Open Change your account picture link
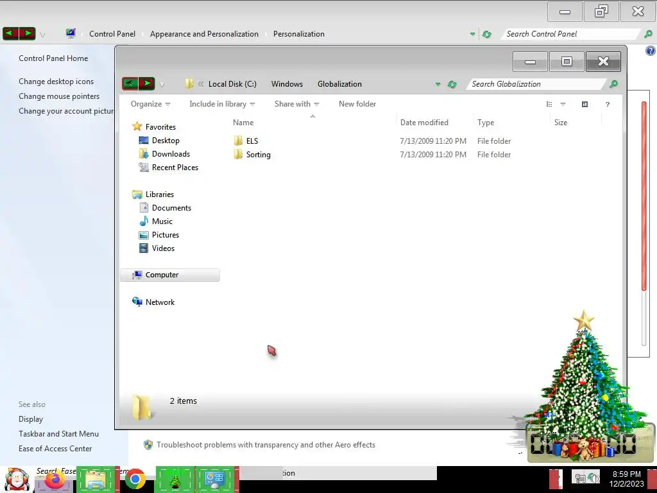 coord(66,110)
